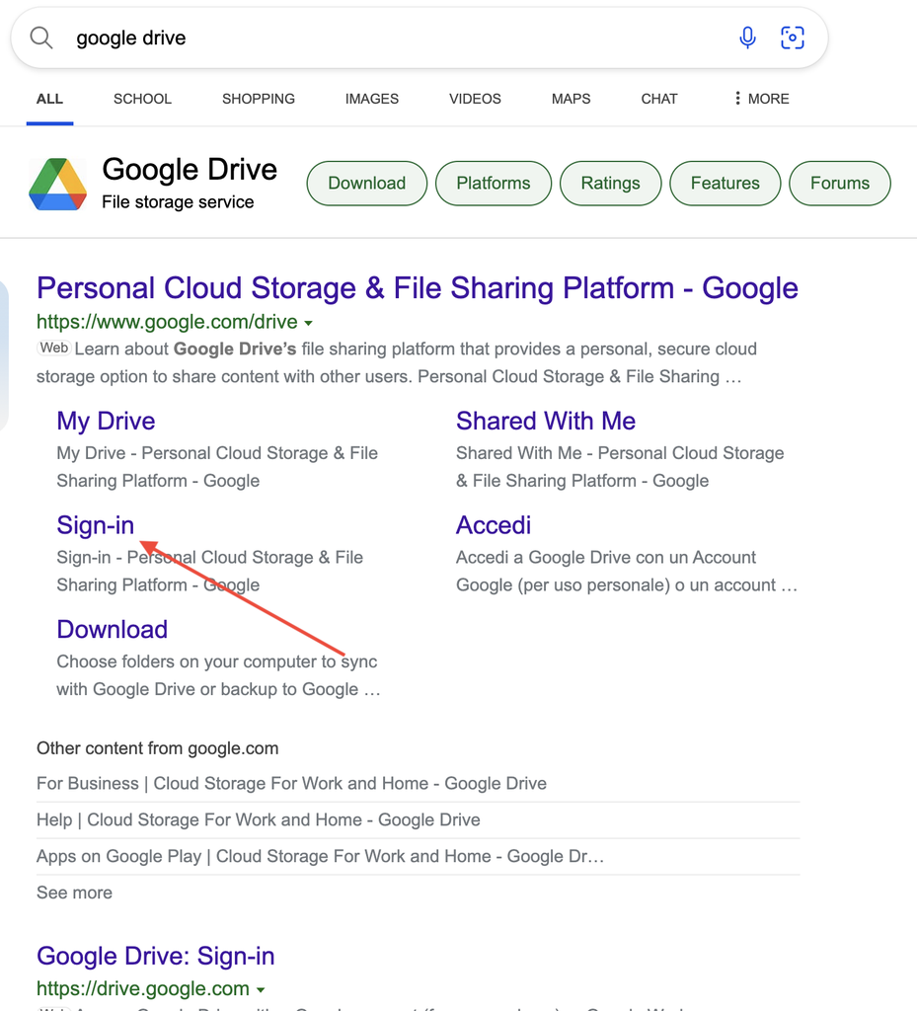The image size is (917, 1011).
Task: Click the Google Drive triangle logo
Action: (x=58, y=185)
